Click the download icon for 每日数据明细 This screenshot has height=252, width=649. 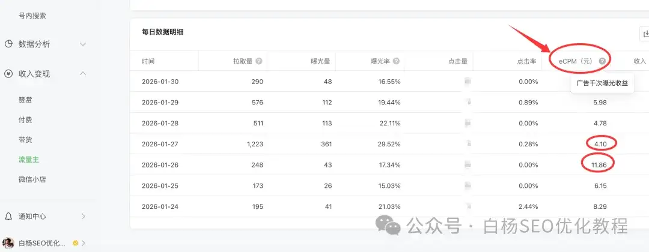click(x=644, y=34)
